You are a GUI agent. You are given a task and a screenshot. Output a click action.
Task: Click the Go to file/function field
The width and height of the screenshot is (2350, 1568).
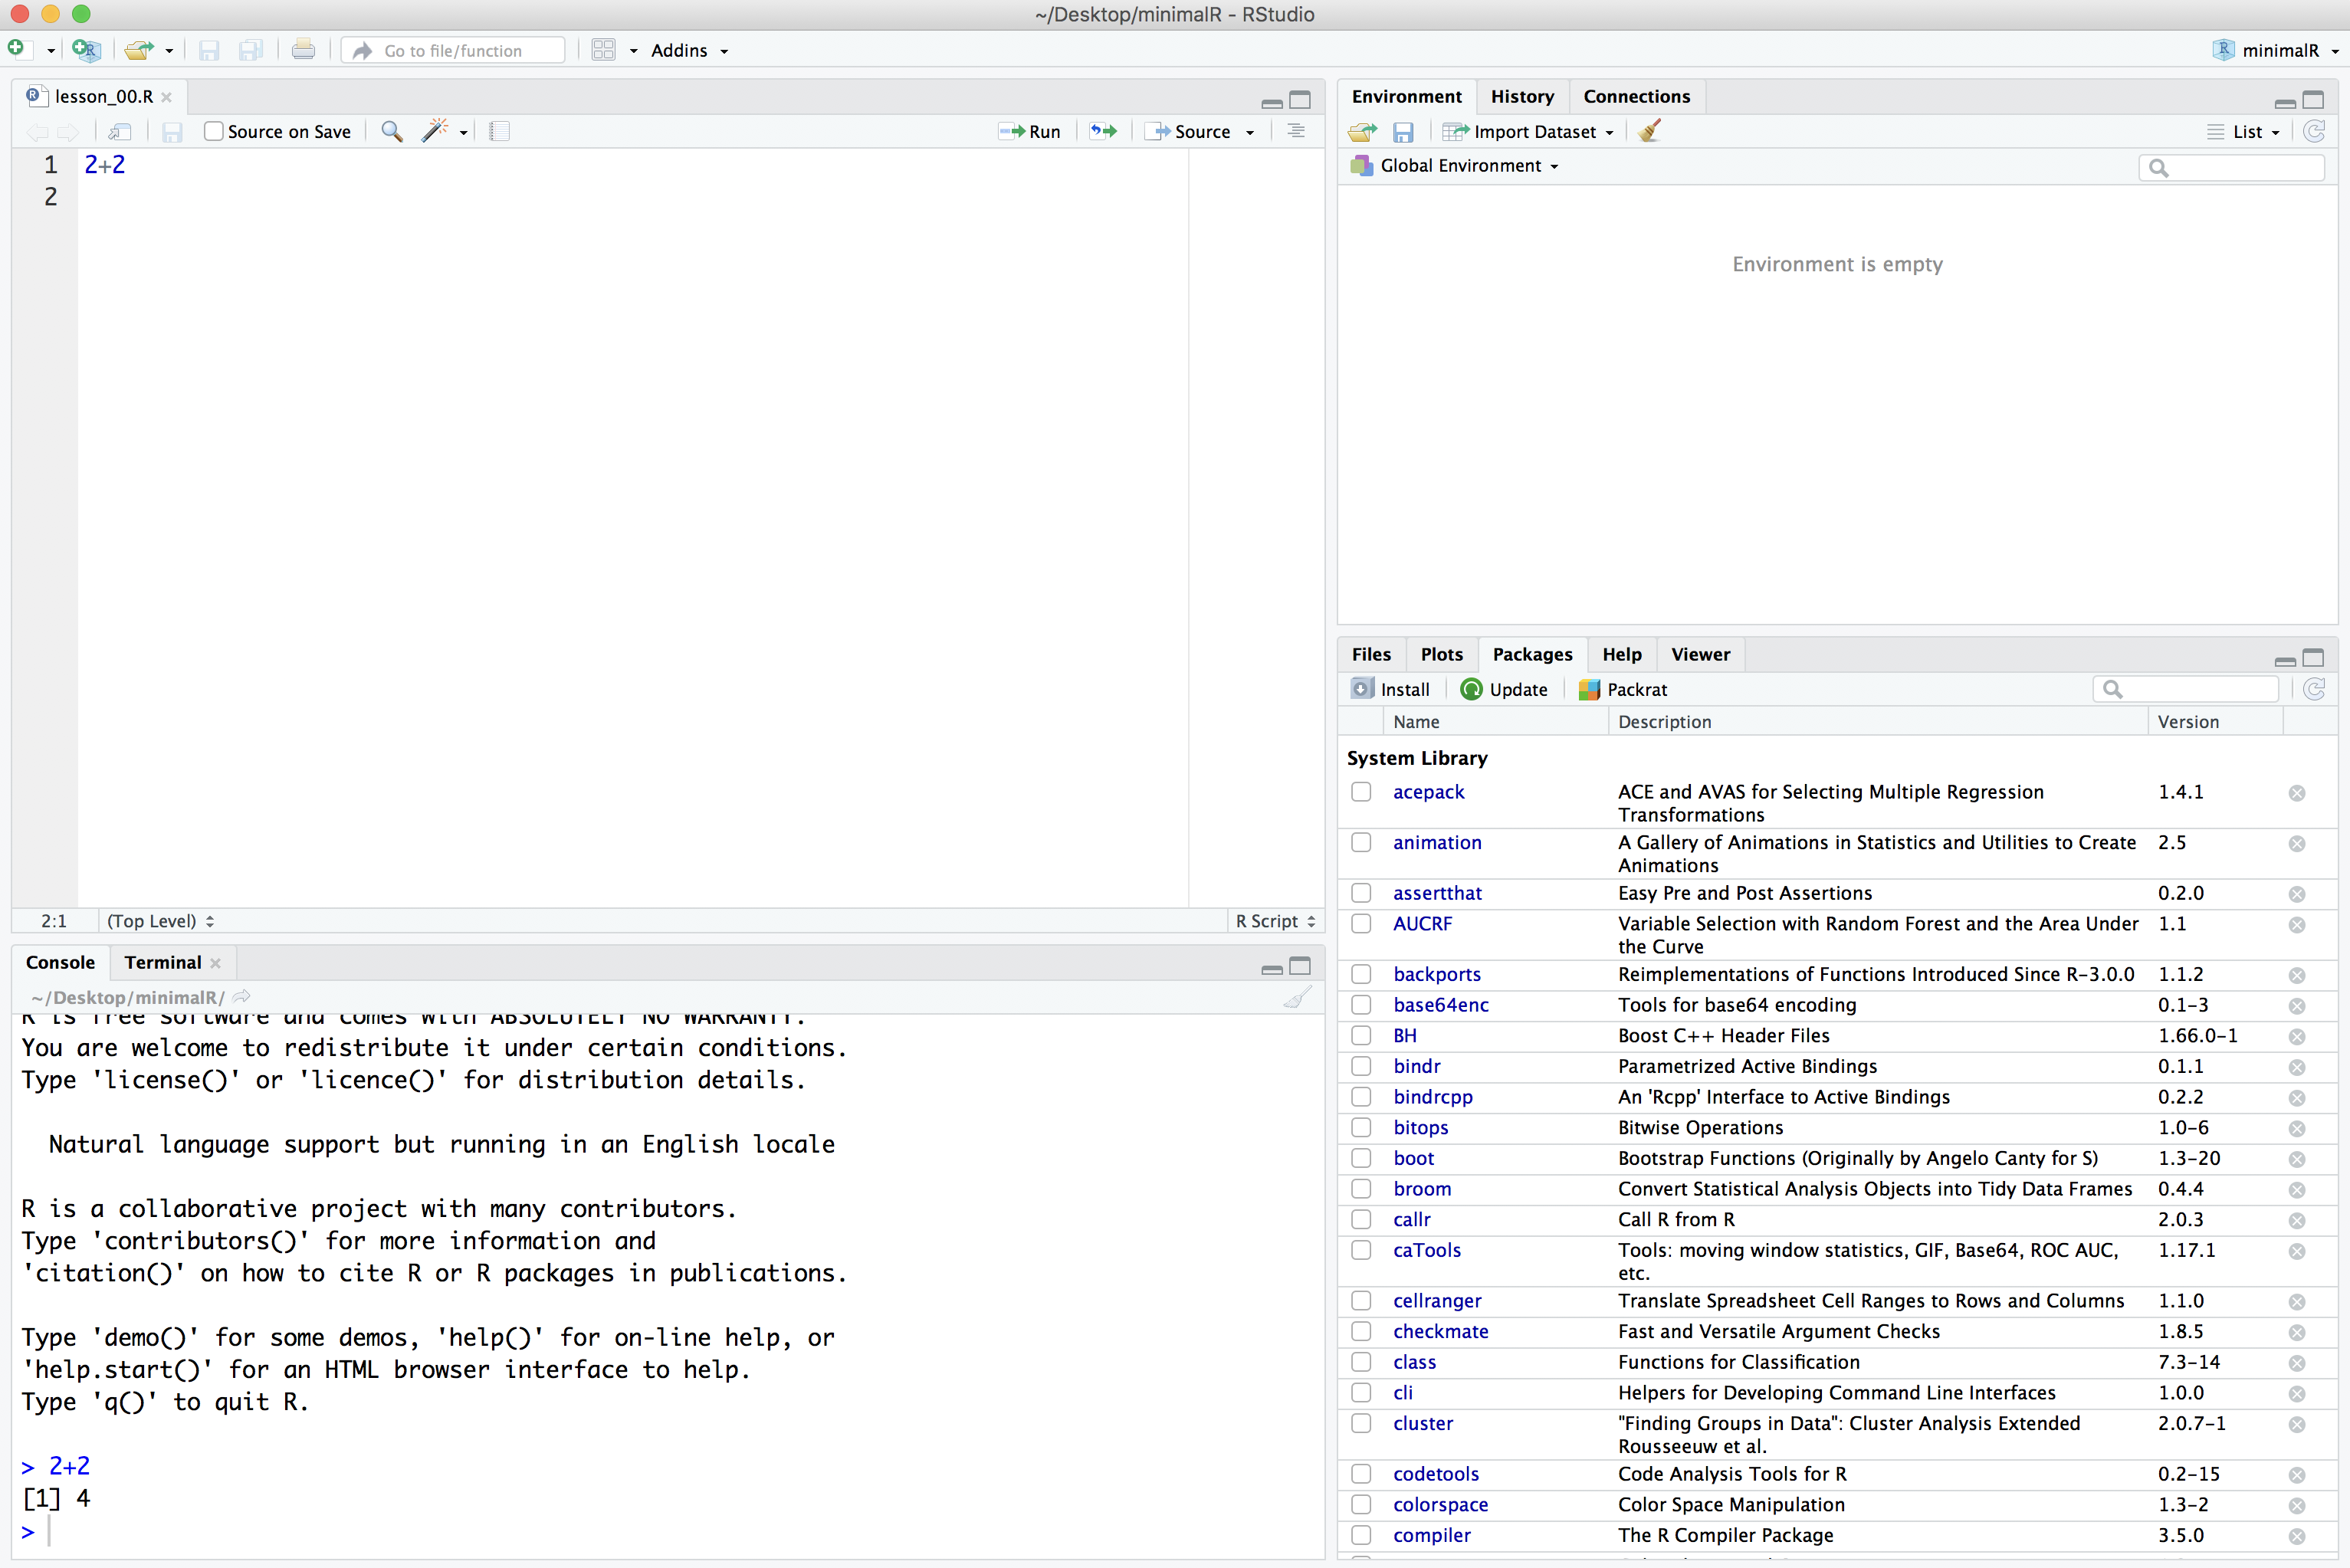coord(454,50)
